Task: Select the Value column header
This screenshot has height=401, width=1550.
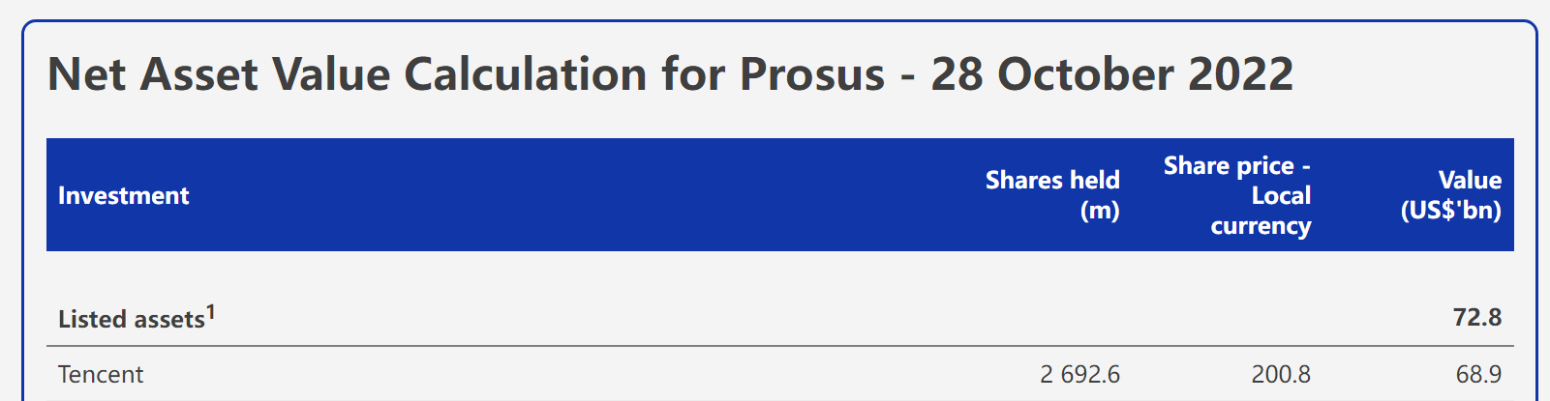Action: pyautogui.click(x=1470, y=181)
